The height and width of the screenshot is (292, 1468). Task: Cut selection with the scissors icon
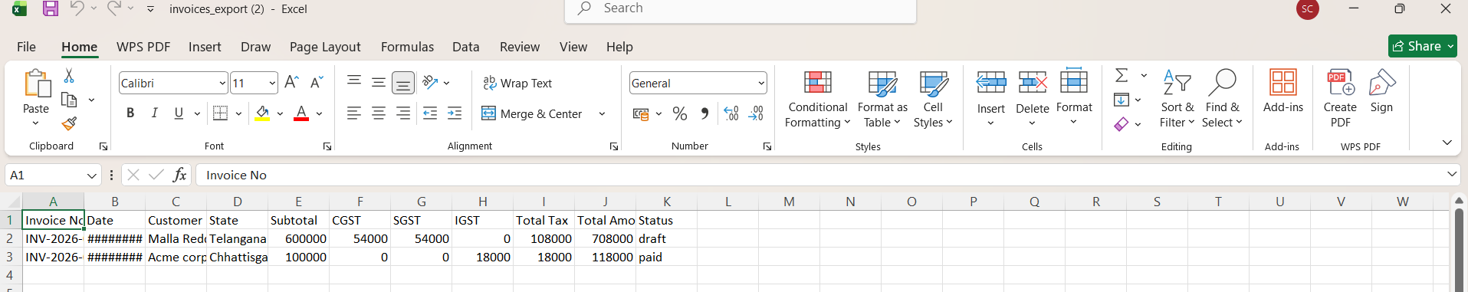[x=69, y=76]
